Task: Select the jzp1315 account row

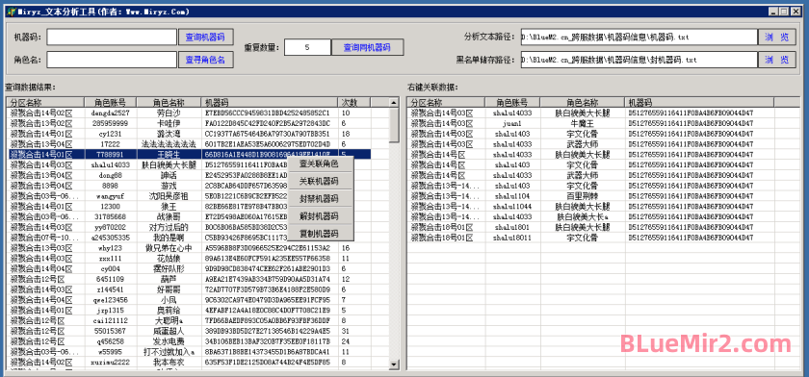Action: tap(189, 310)
